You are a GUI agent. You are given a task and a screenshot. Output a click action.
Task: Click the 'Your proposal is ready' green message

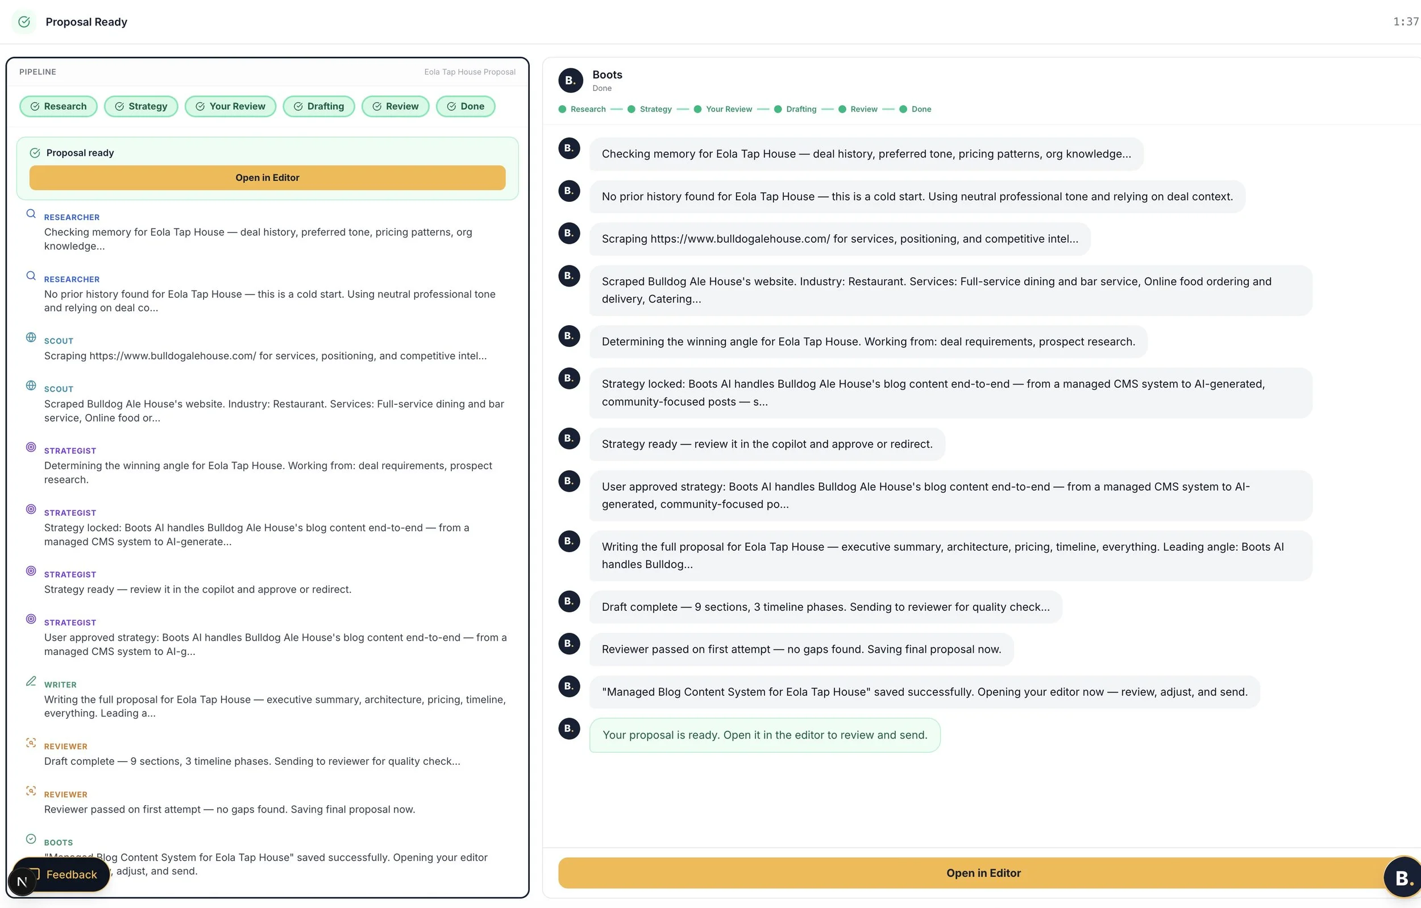(x=765, y=735)
